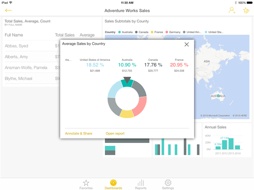The height and width of the screenshot is (190, 254).
Task: Select the dark gray Canada donut segment
Action: click(x=139, y=89)
